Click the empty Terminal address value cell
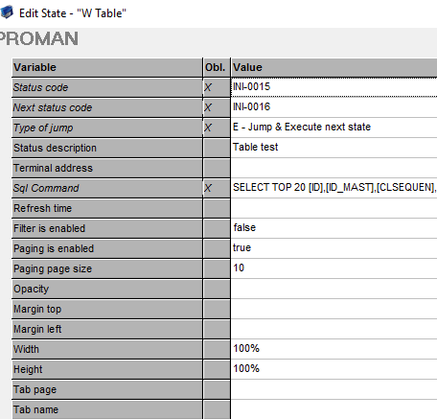This screenshot has height=419, width=437. click(333, 168)
